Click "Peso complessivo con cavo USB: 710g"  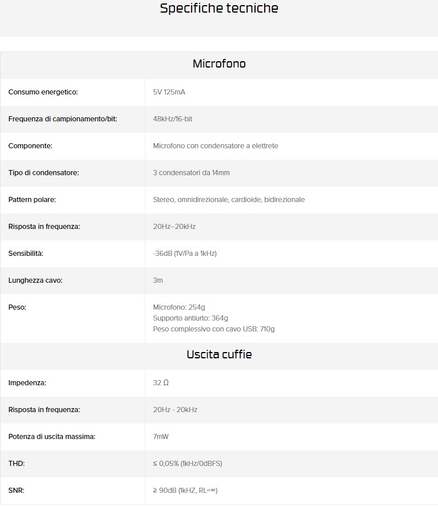click(214, 329)
